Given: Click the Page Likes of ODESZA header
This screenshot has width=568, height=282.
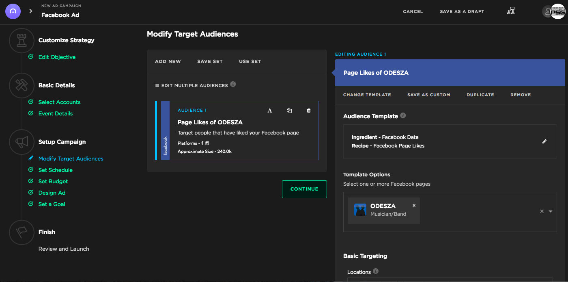Looking at the screenshot, I should tap(450, 73).
